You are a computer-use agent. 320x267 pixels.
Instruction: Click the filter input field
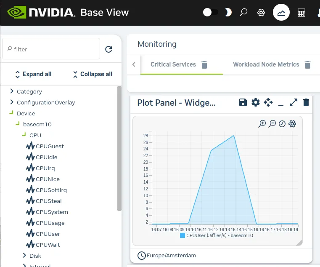tap(51, 49)
